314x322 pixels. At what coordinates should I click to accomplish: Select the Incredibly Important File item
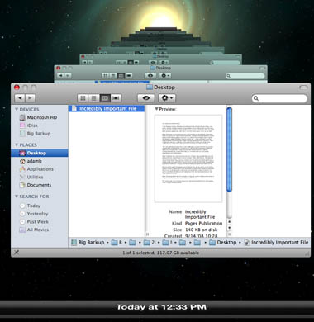[x=106, y=108]
